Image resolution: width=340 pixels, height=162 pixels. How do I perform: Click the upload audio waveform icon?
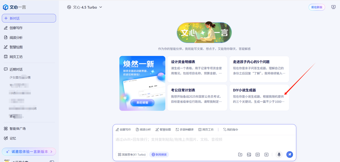coord(257,155)
